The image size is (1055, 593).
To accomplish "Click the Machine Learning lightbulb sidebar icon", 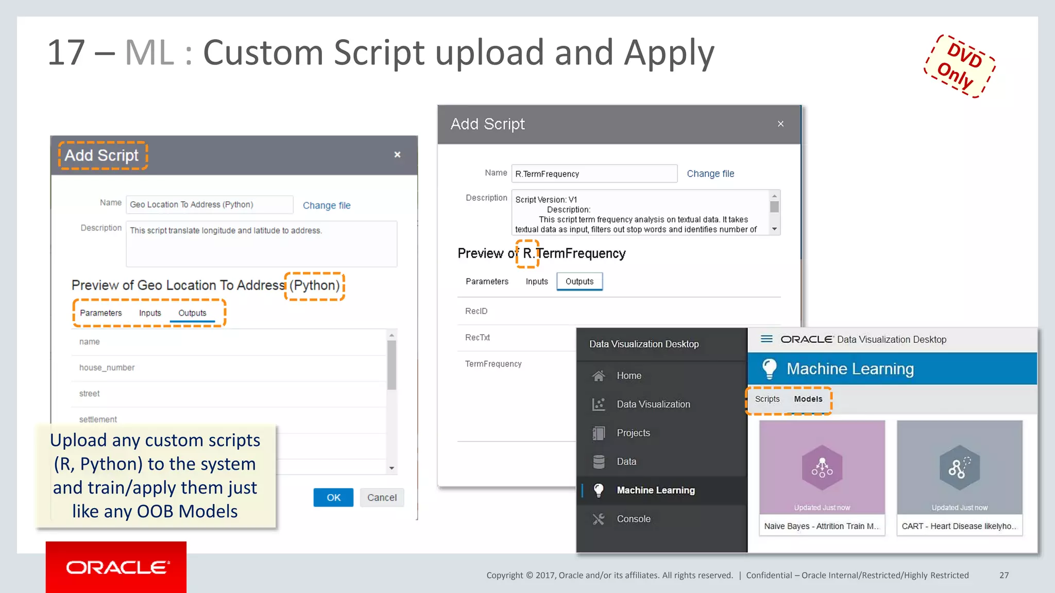I will [x=598, y=491].
